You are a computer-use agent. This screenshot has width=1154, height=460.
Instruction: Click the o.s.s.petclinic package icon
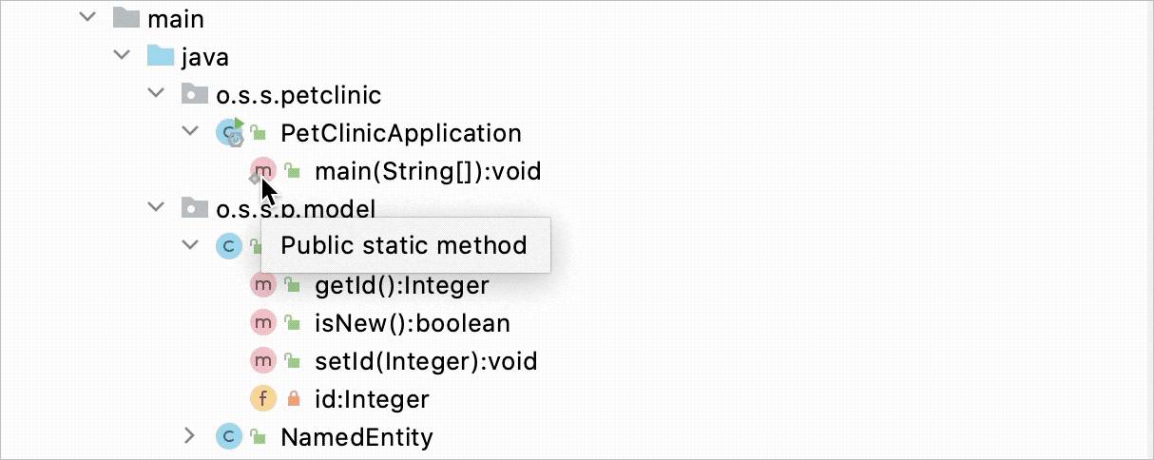tap(194, 95)
